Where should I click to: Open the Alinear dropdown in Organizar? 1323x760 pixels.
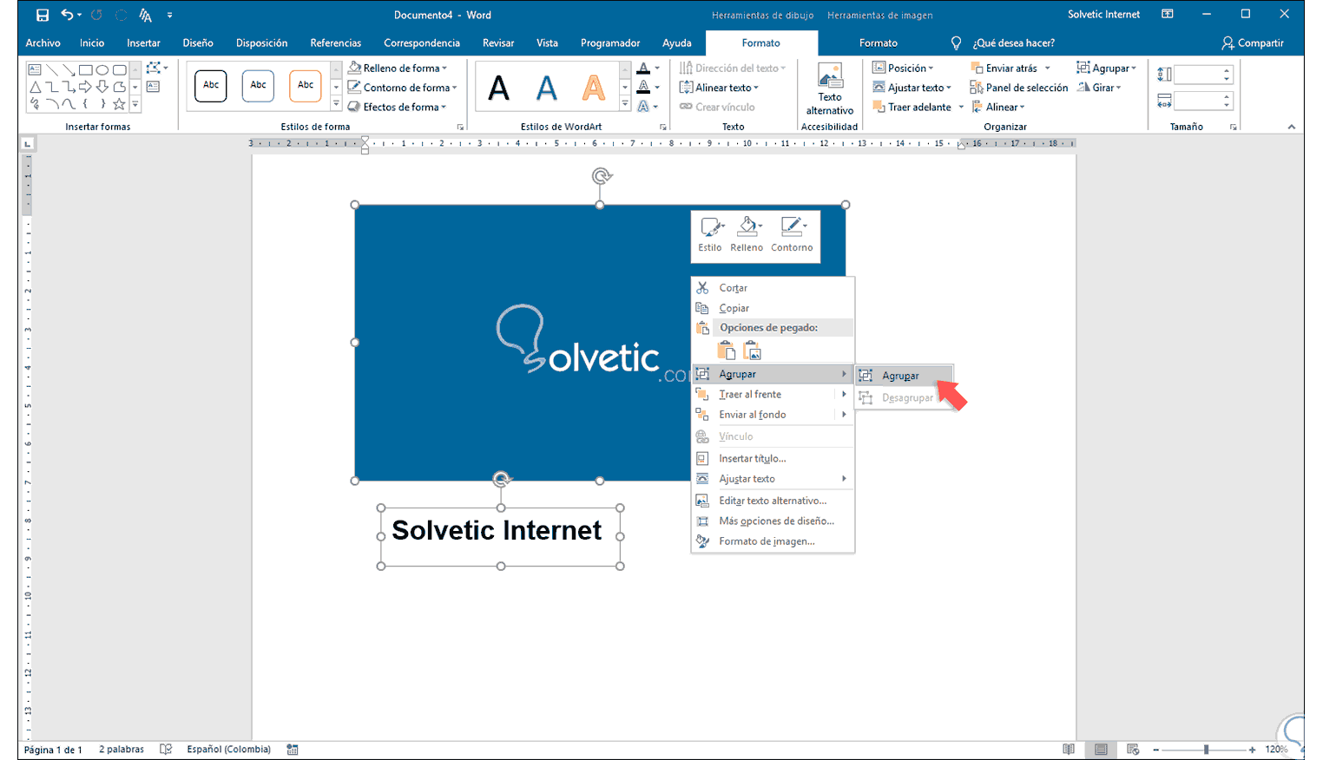(998, 107)
